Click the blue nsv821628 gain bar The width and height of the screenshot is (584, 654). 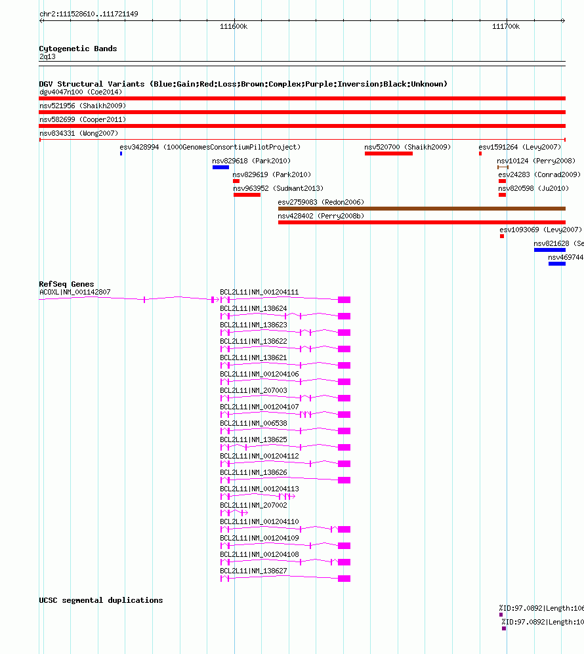tap(550, 250)
